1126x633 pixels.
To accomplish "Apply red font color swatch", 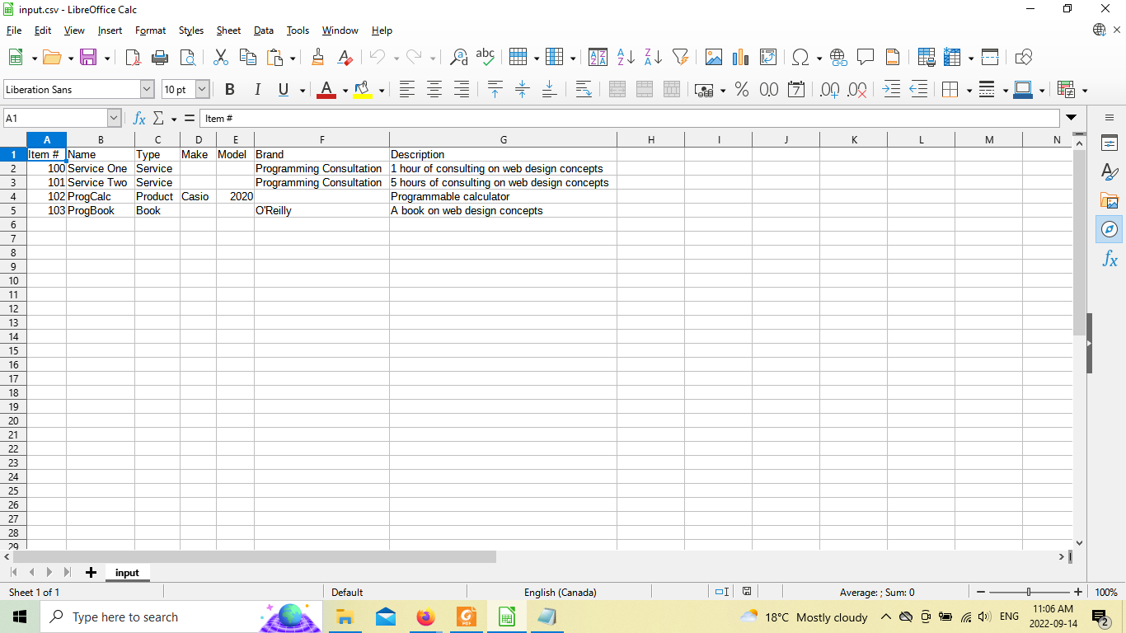I will point(326,90).
